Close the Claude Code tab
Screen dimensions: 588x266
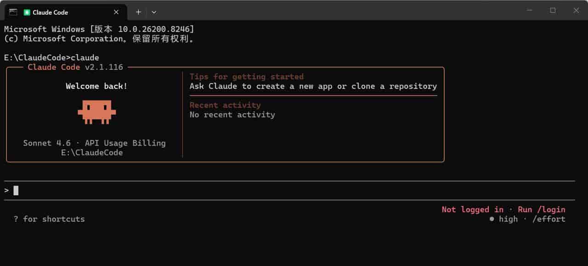click(116, 12)
